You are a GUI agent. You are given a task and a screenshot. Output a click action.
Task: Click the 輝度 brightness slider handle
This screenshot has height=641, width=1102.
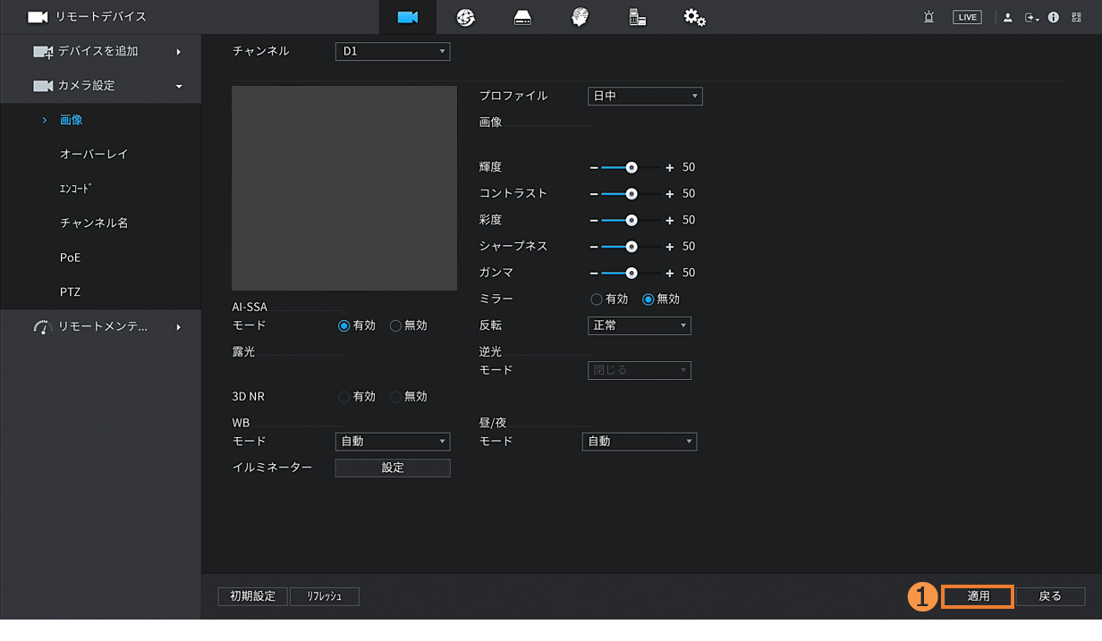point(632,167)
